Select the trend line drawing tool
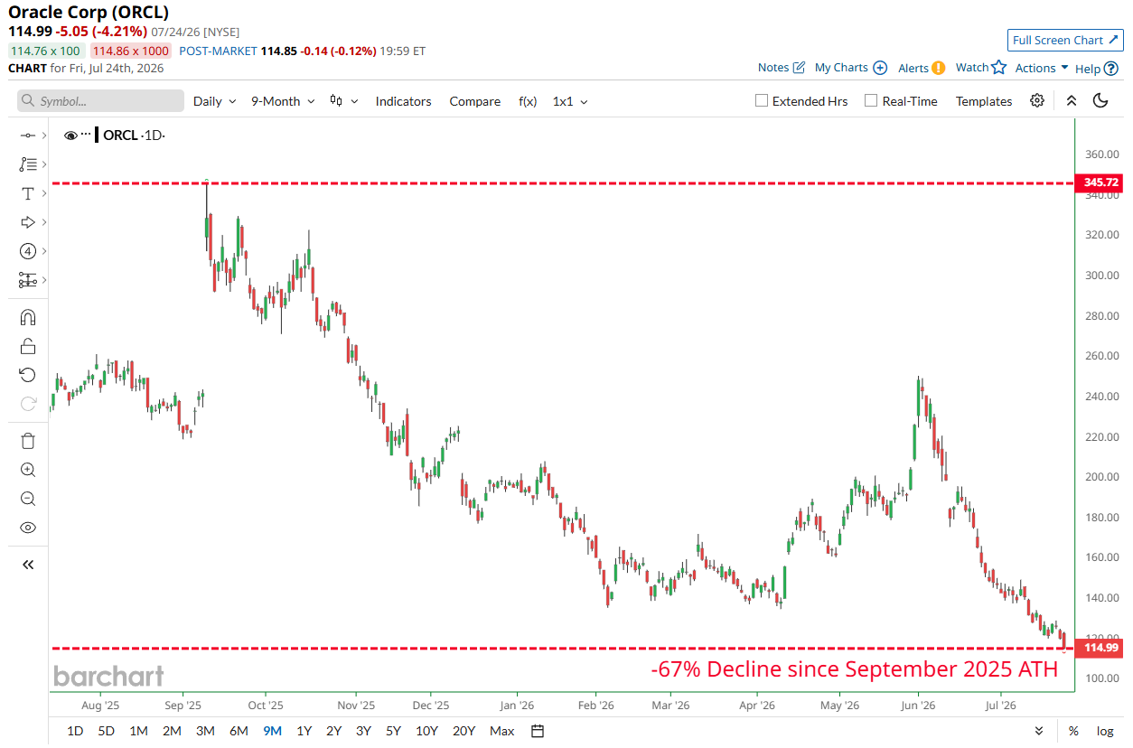 coord(28,136)
